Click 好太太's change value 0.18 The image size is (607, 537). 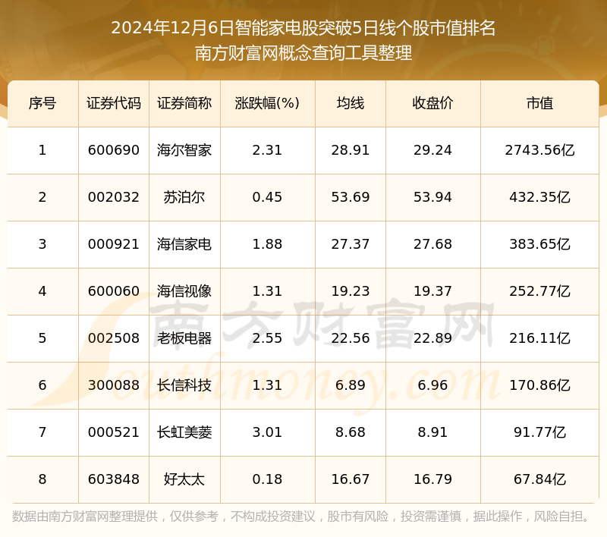pyautogui.click(x=267, y=480)
